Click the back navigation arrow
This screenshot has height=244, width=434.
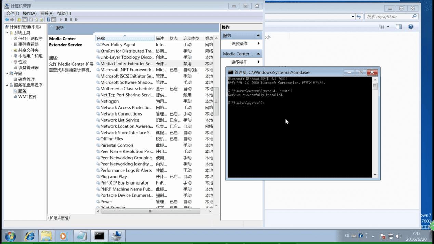tap(7, 19)
